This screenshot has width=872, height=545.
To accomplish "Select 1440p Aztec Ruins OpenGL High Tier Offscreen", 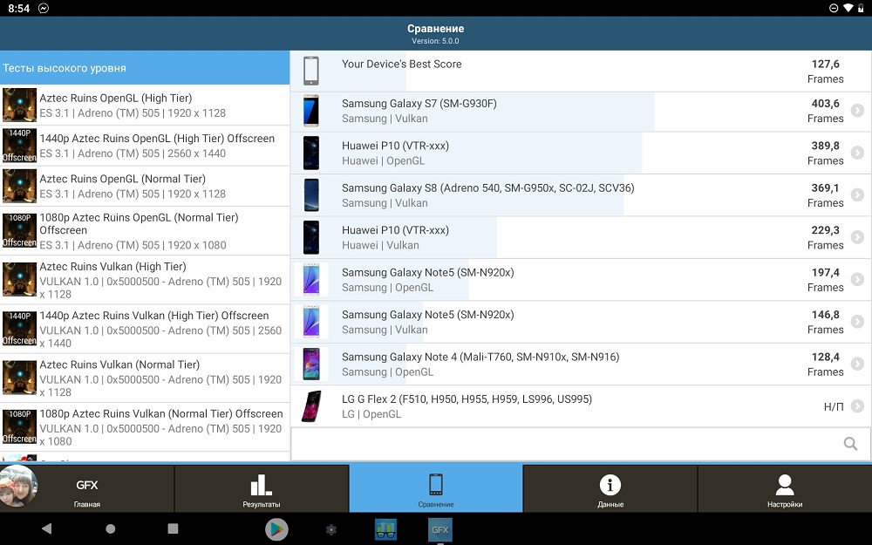I will (145, 146).
